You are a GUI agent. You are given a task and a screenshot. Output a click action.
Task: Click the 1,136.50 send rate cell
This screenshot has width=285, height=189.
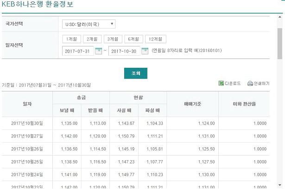(x=67, y=149)
